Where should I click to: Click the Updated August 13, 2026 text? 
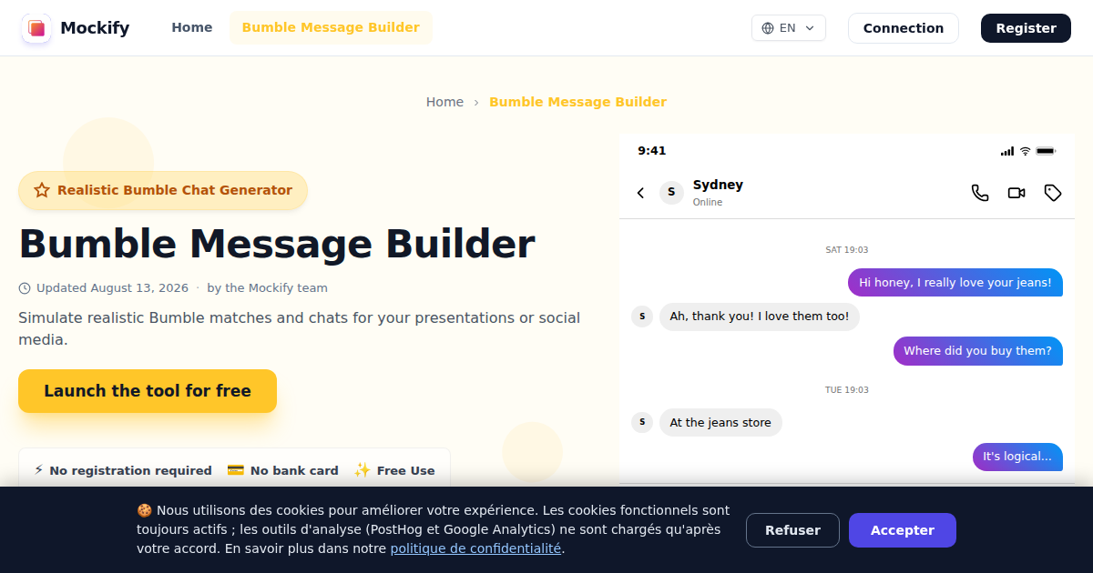pos(112,288)
